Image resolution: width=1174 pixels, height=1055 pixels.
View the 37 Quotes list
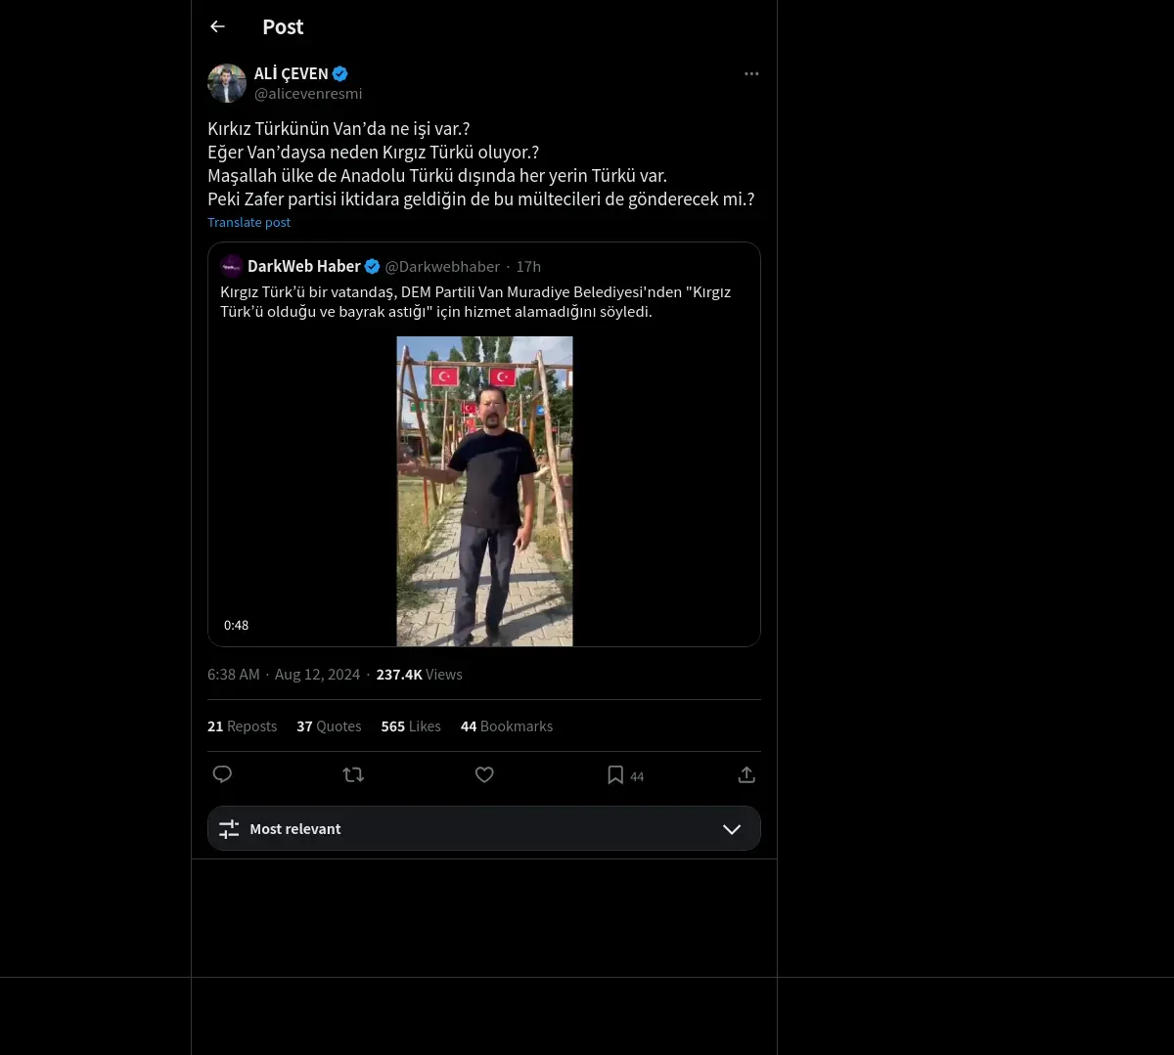329,726
